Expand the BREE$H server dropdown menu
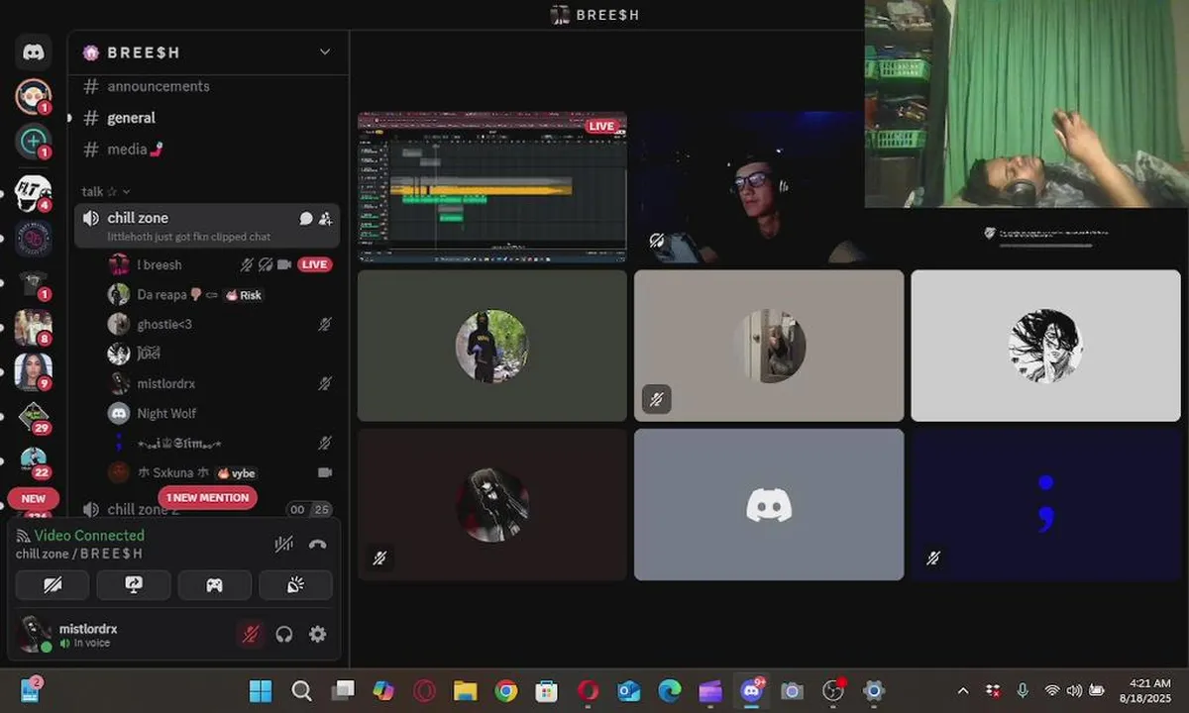1189x713 pixels. 324,51
